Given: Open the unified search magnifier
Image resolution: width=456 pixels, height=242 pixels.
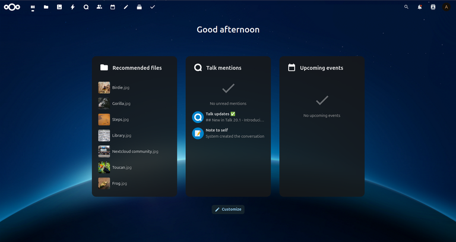Looking at the screenshot, I should (406, 7).
